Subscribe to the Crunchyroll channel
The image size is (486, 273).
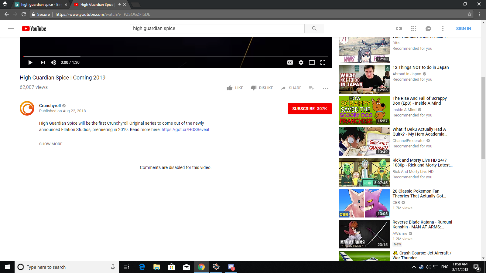coord(309,109)
